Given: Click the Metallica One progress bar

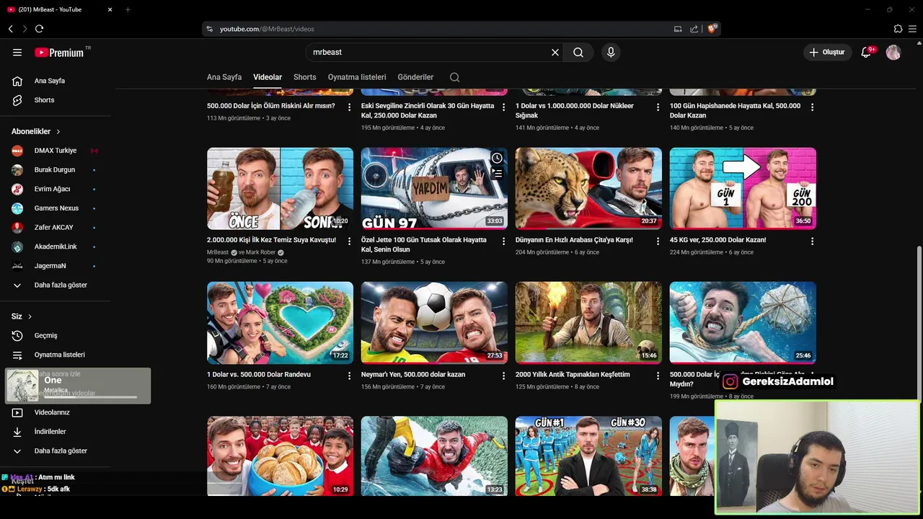Looking at the screenshot, I should [90, 397].
